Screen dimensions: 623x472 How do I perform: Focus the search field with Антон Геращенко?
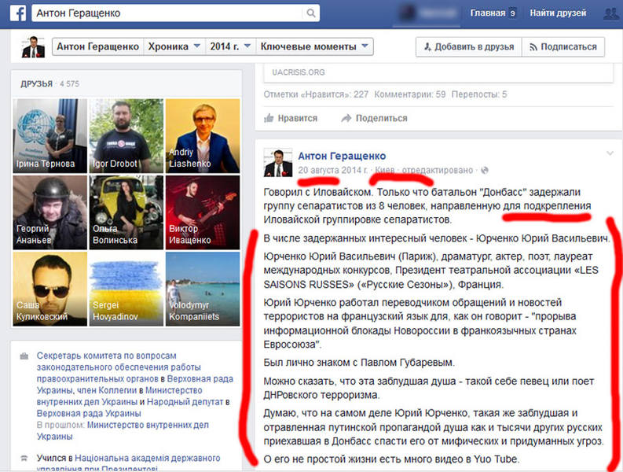pos(175,13)
